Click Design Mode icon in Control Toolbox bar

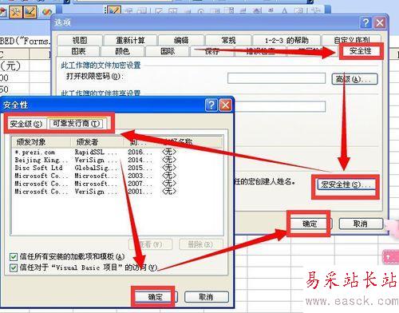point(114,10)
